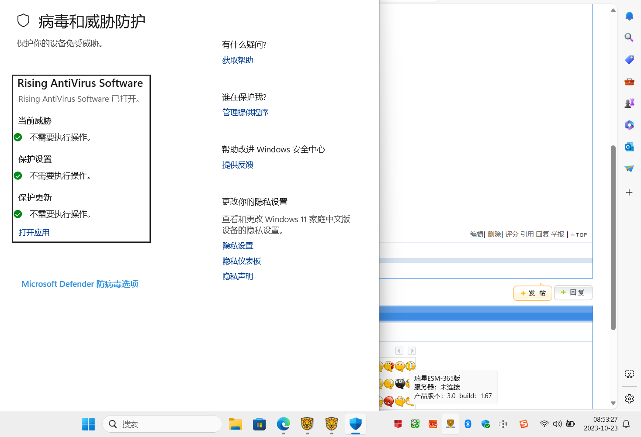
Task: Open 管理提供程序 link
Action: [245, 113]
